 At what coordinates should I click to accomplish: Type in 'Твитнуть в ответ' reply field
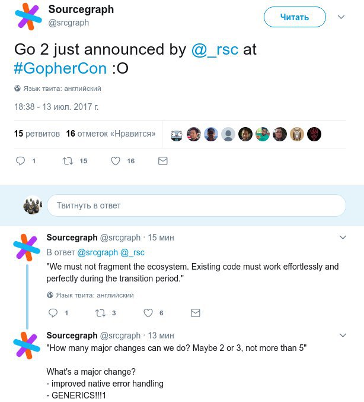(x=196, y=205)
